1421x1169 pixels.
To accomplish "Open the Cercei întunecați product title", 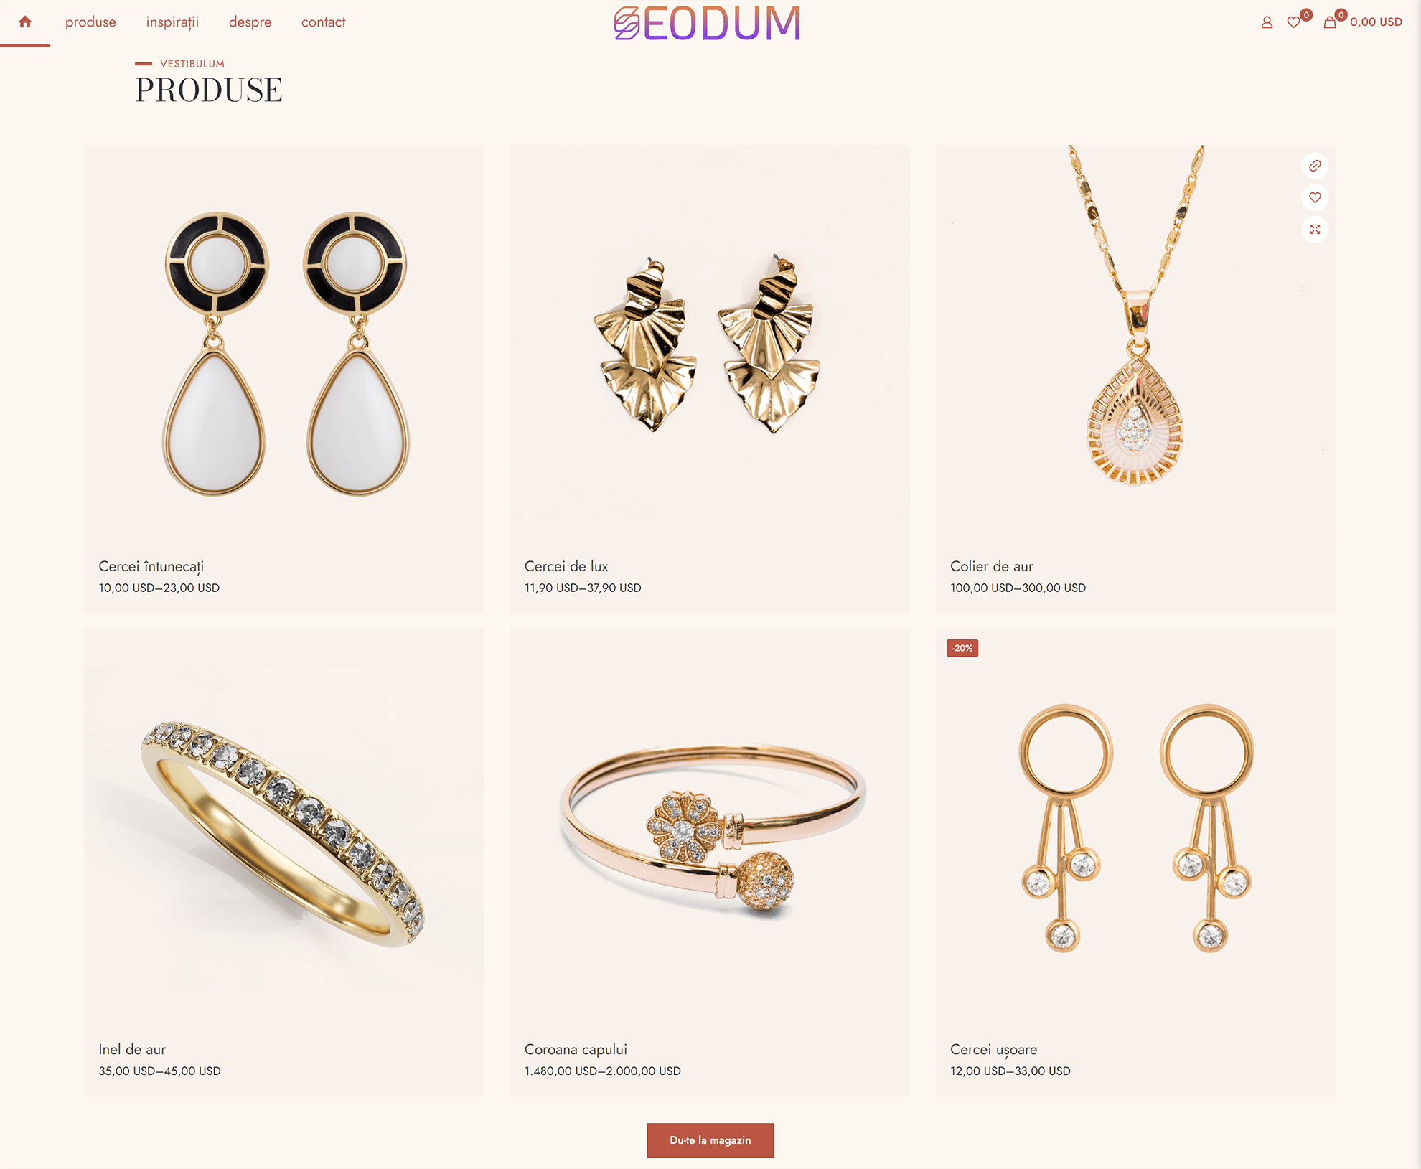I will click(151, 566).
